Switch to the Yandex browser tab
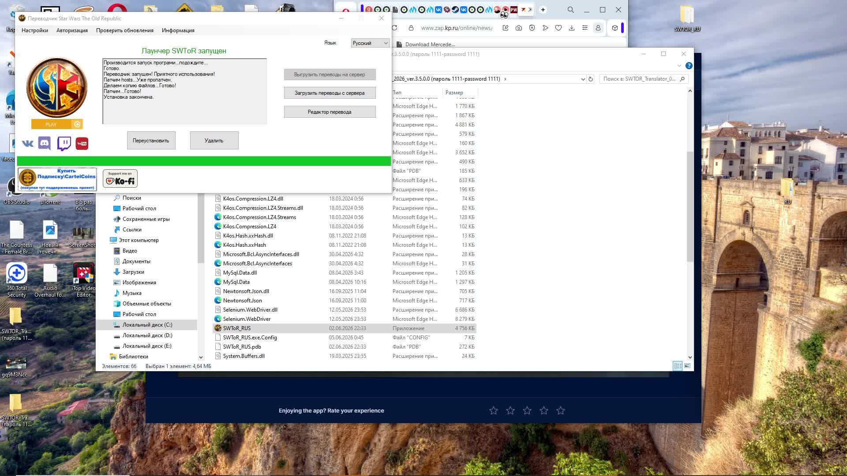Screen dimensions: 847x476 coord(370,10)
